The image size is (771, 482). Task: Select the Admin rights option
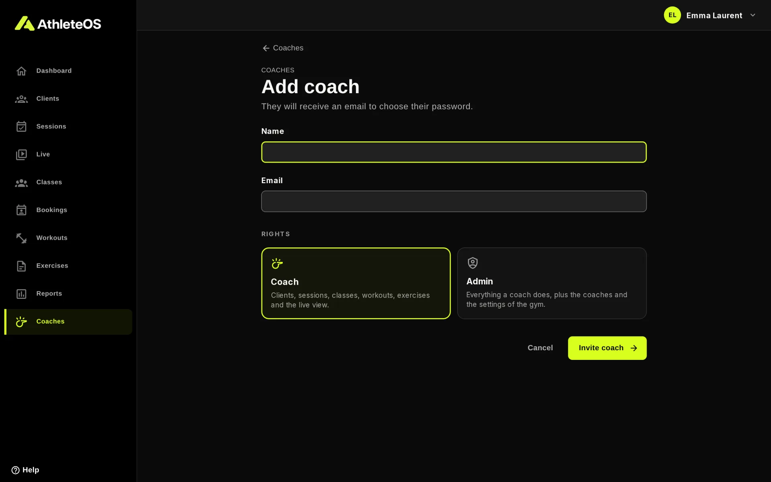(x=552, y=283)
